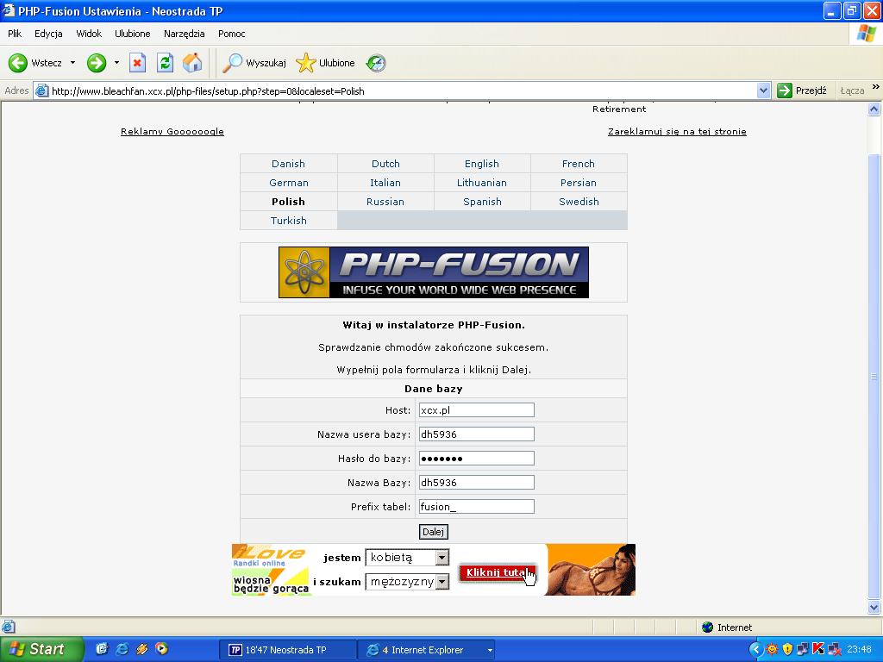Open the Forward button history dropdown arrow
883x662 pixels.
[116, 63]
